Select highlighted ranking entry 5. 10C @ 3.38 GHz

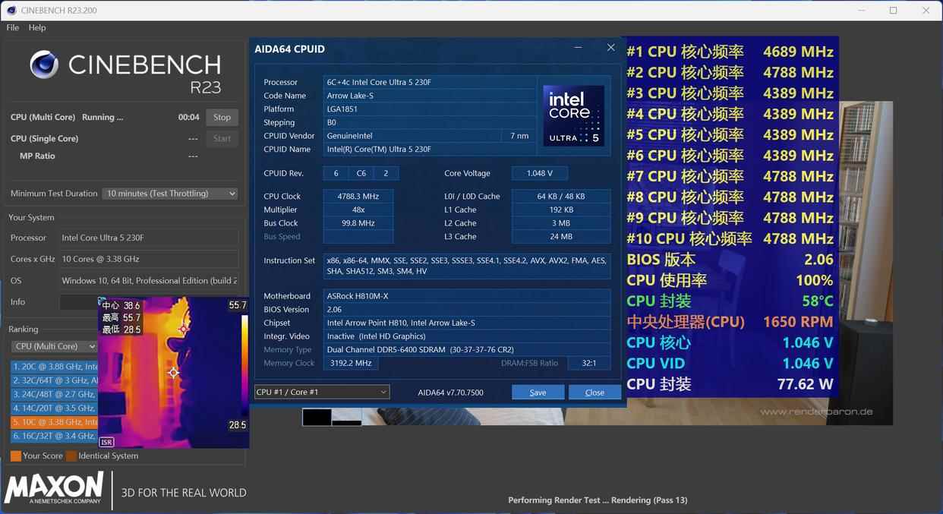tap(55, 421)
